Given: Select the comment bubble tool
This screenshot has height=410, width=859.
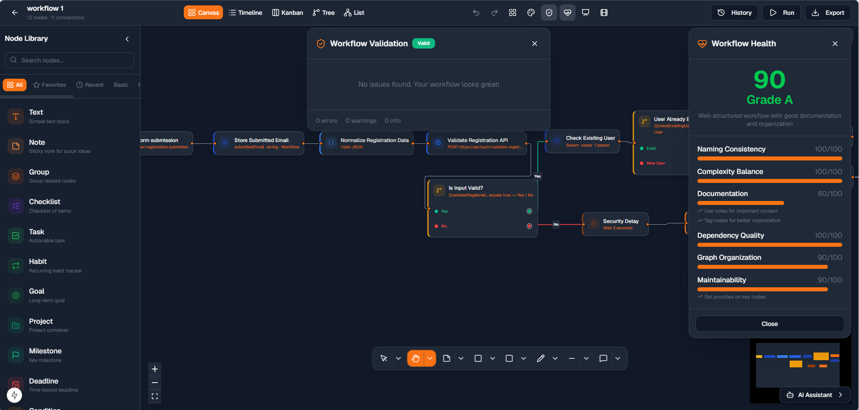Looking at the screenshot, I should coord(603,359).
